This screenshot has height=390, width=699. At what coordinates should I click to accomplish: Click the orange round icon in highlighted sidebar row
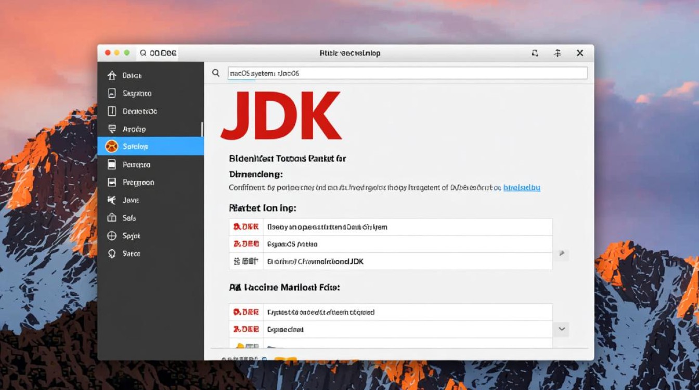111,147
